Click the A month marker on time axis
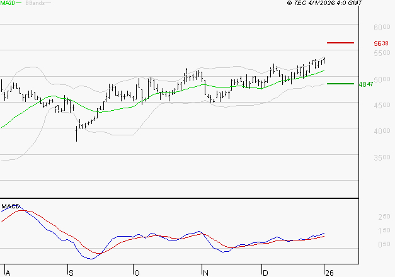The image size is (395, 277). tap(8, 273)
